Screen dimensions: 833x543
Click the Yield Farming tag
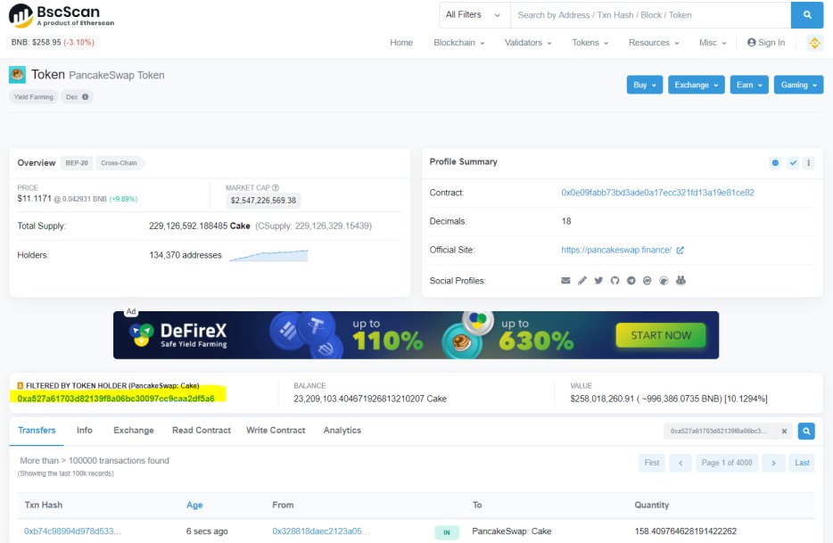[x=34, y=96]
